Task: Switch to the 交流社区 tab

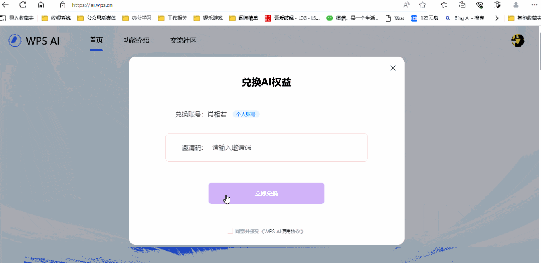Action: pyautogui.click(x=183, y=40)
